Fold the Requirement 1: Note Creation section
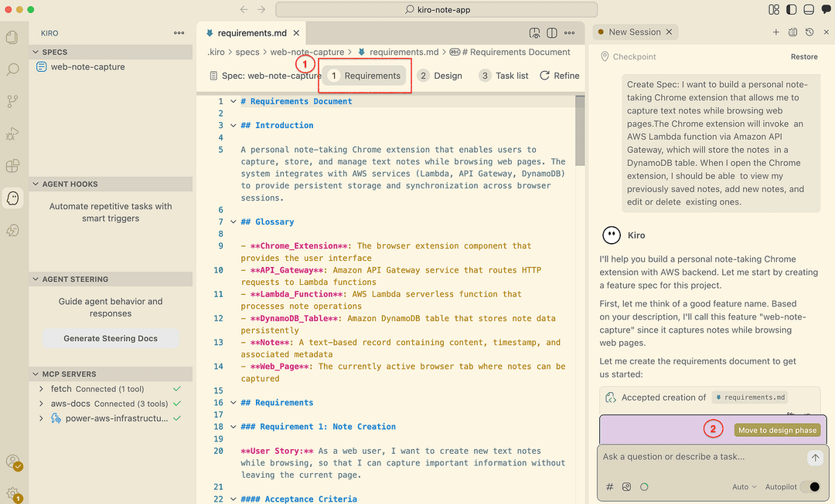This screenshot has height=504, width=835. tap(233, 426)
